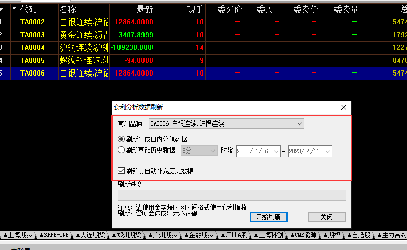Click the 委买量 column header
The image size is (407, 250).
(x=264, y=10)
